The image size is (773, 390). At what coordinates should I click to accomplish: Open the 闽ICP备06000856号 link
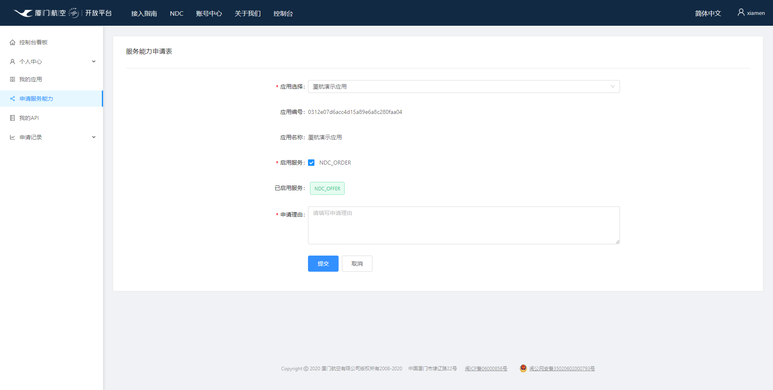click(486, 369)
